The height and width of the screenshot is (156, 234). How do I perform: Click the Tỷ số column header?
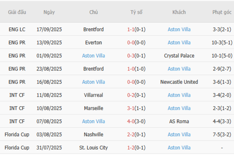(x=136, y=12)
